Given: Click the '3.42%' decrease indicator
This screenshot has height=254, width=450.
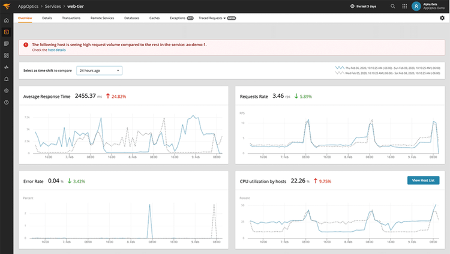Looking at the screenshot, I should click(76, 181).
